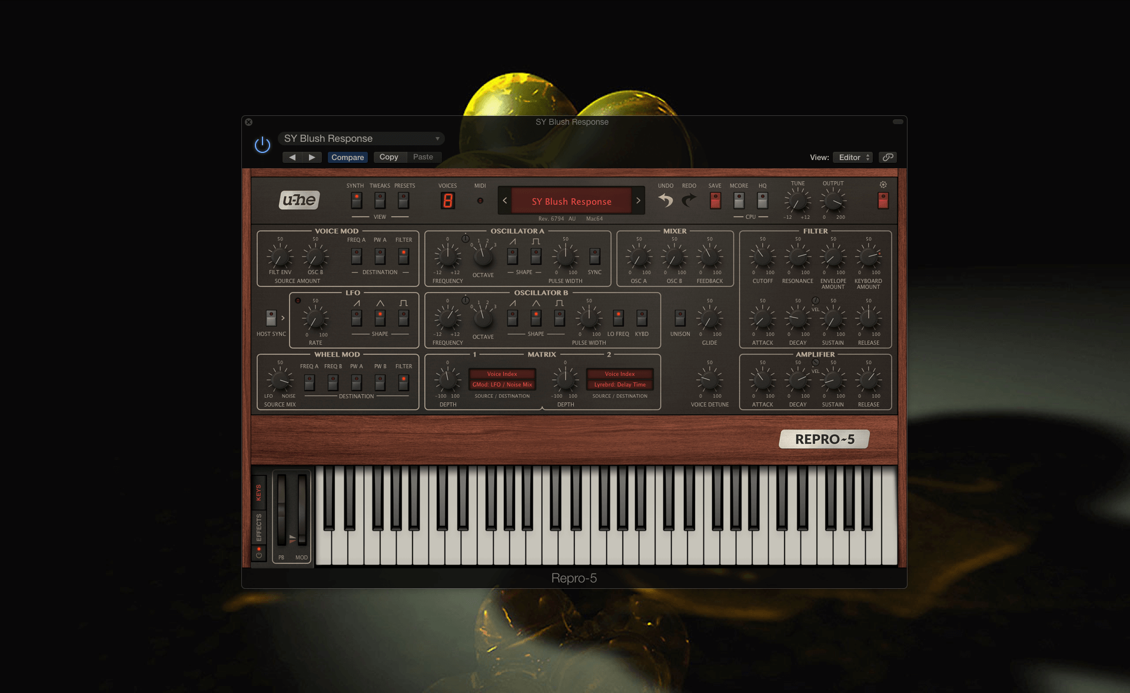Open Matrix 2 destination Lyrebrd Delay Time selector

620,385
